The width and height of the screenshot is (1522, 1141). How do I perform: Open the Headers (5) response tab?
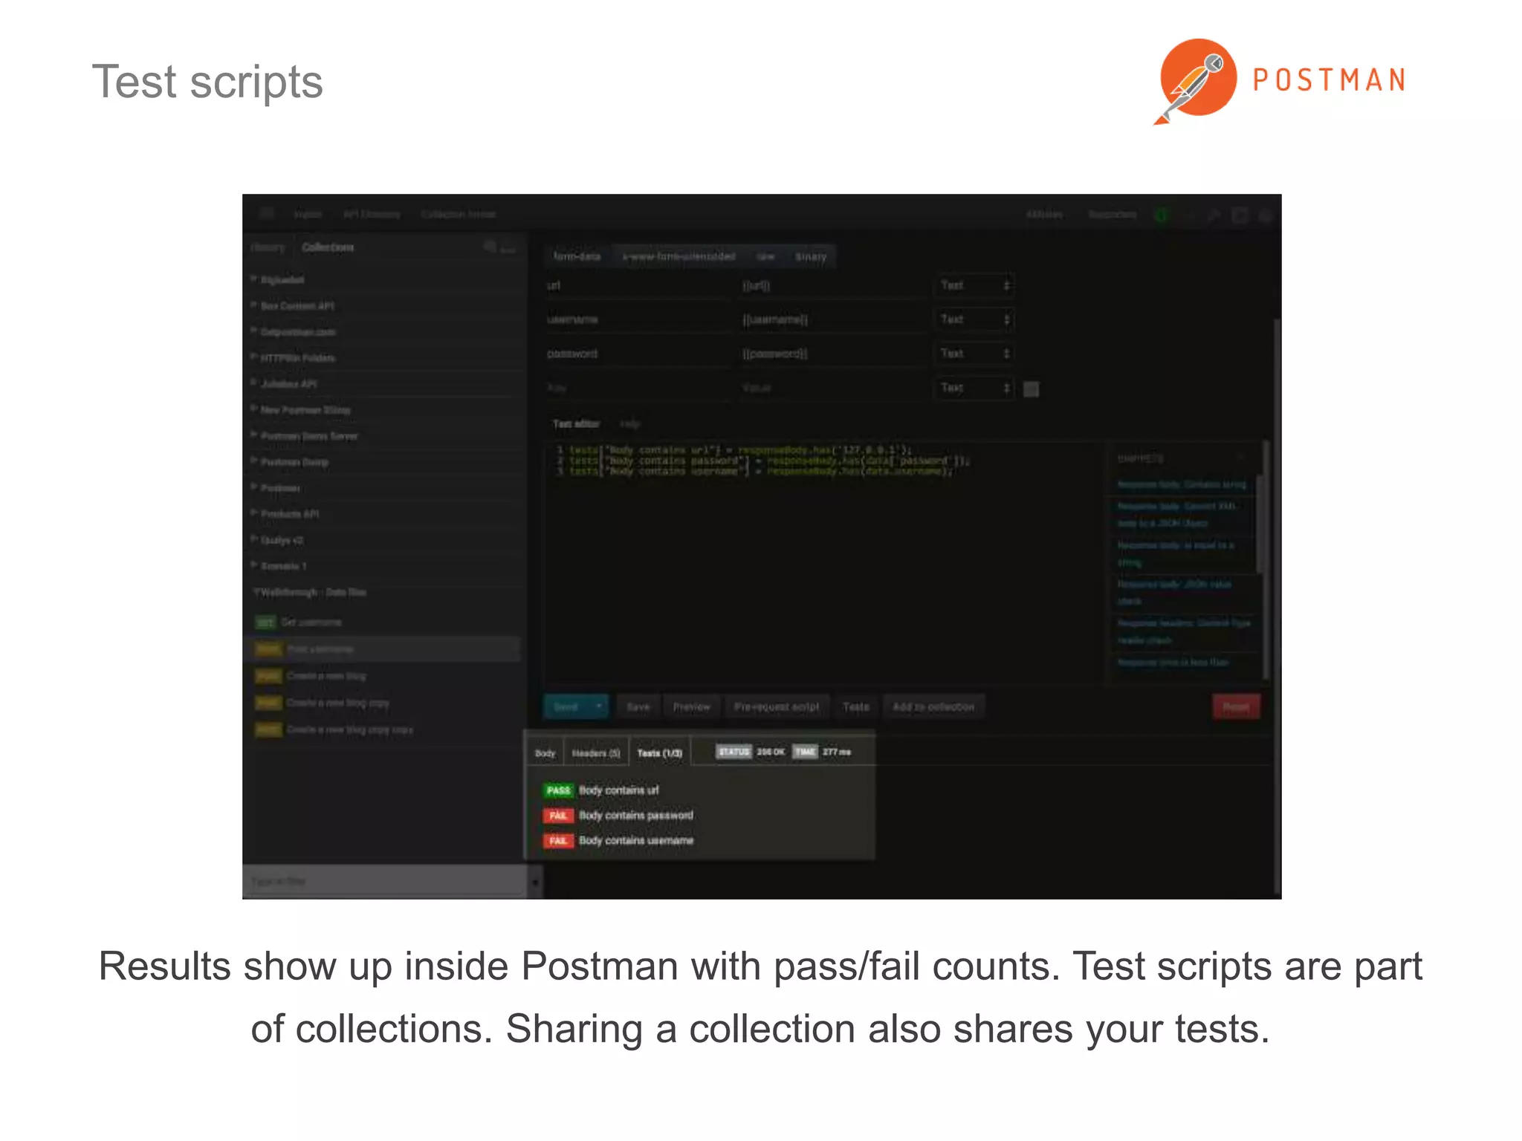(x=596, y=753)
